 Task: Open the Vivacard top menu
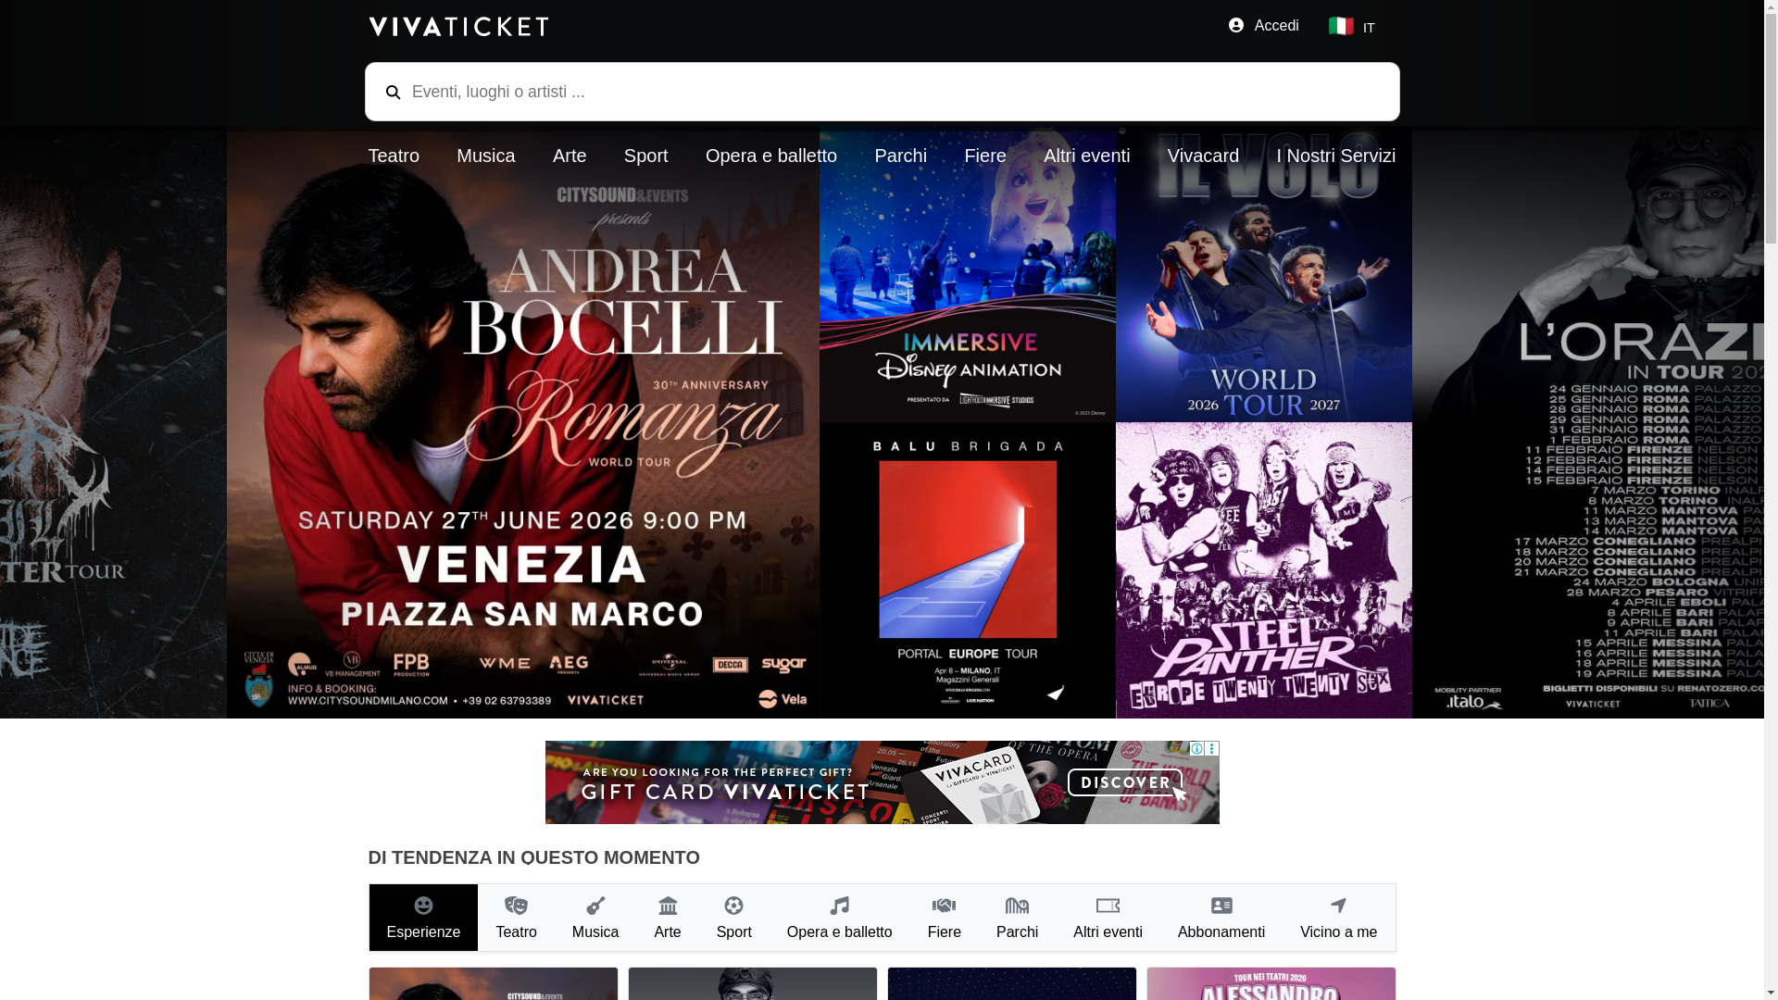1203,156
